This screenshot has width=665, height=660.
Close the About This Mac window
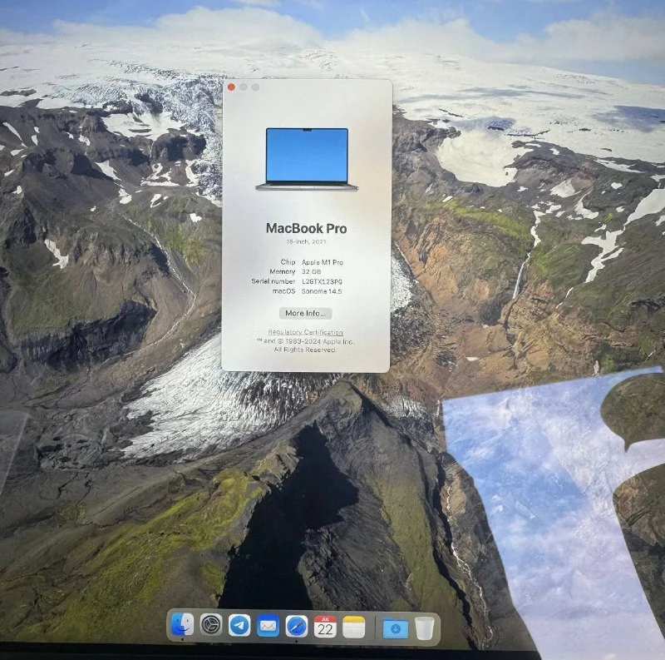[231, 87]
